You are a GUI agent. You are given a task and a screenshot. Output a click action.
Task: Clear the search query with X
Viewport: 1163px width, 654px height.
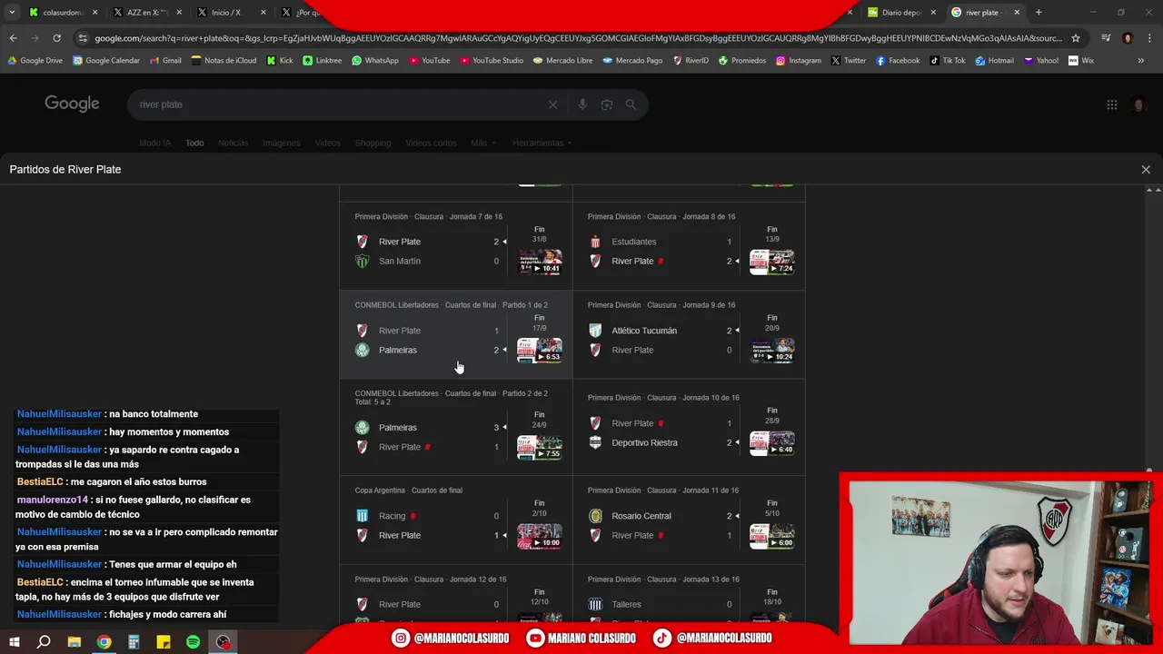click(x=552, y=104)
